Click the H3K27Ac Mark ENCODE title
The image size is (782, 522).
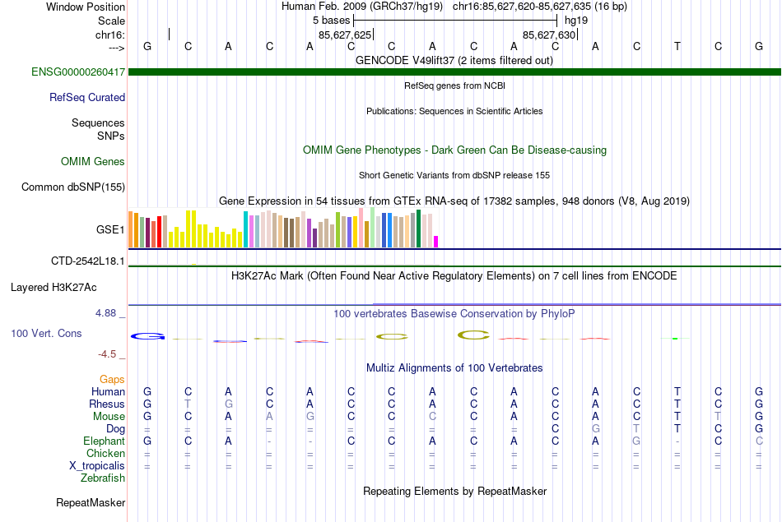point(454,276)
